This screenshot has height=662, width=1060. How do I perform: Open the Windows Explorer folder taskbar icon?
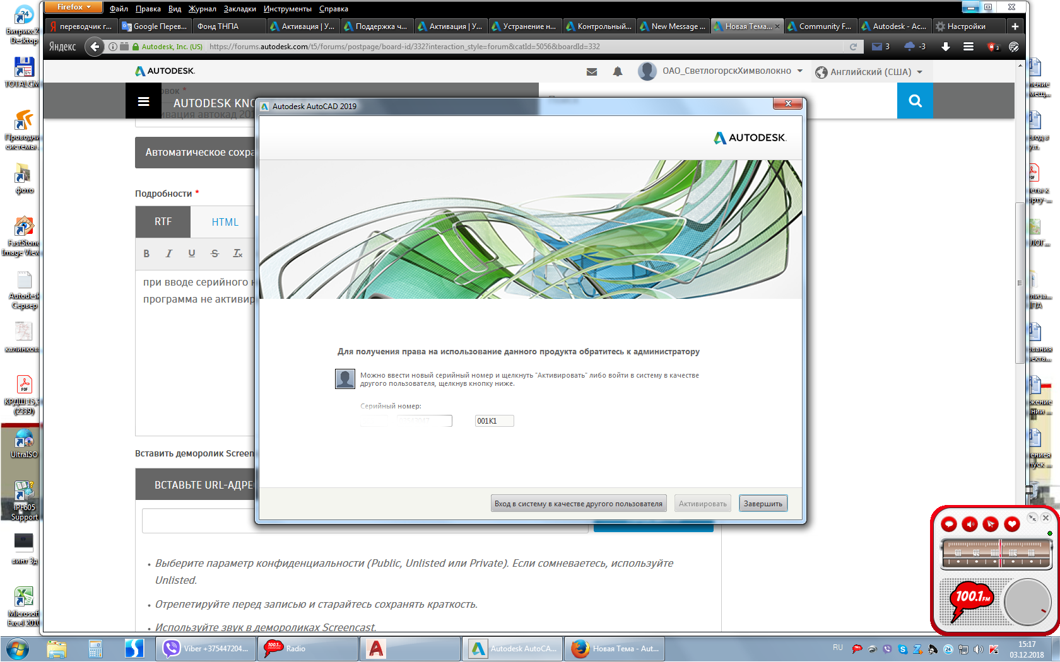(x=57, y=649)
